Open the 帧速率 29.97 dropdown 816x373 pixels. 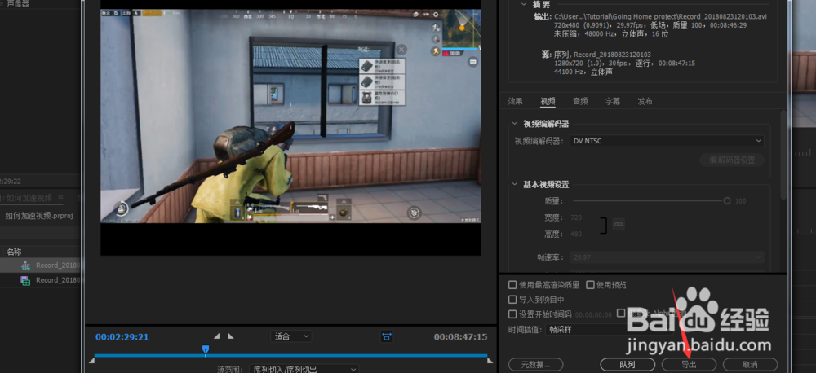tap(667, 257)
